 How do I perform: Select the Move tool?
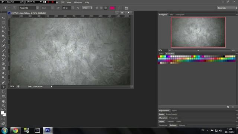[3, 18]
